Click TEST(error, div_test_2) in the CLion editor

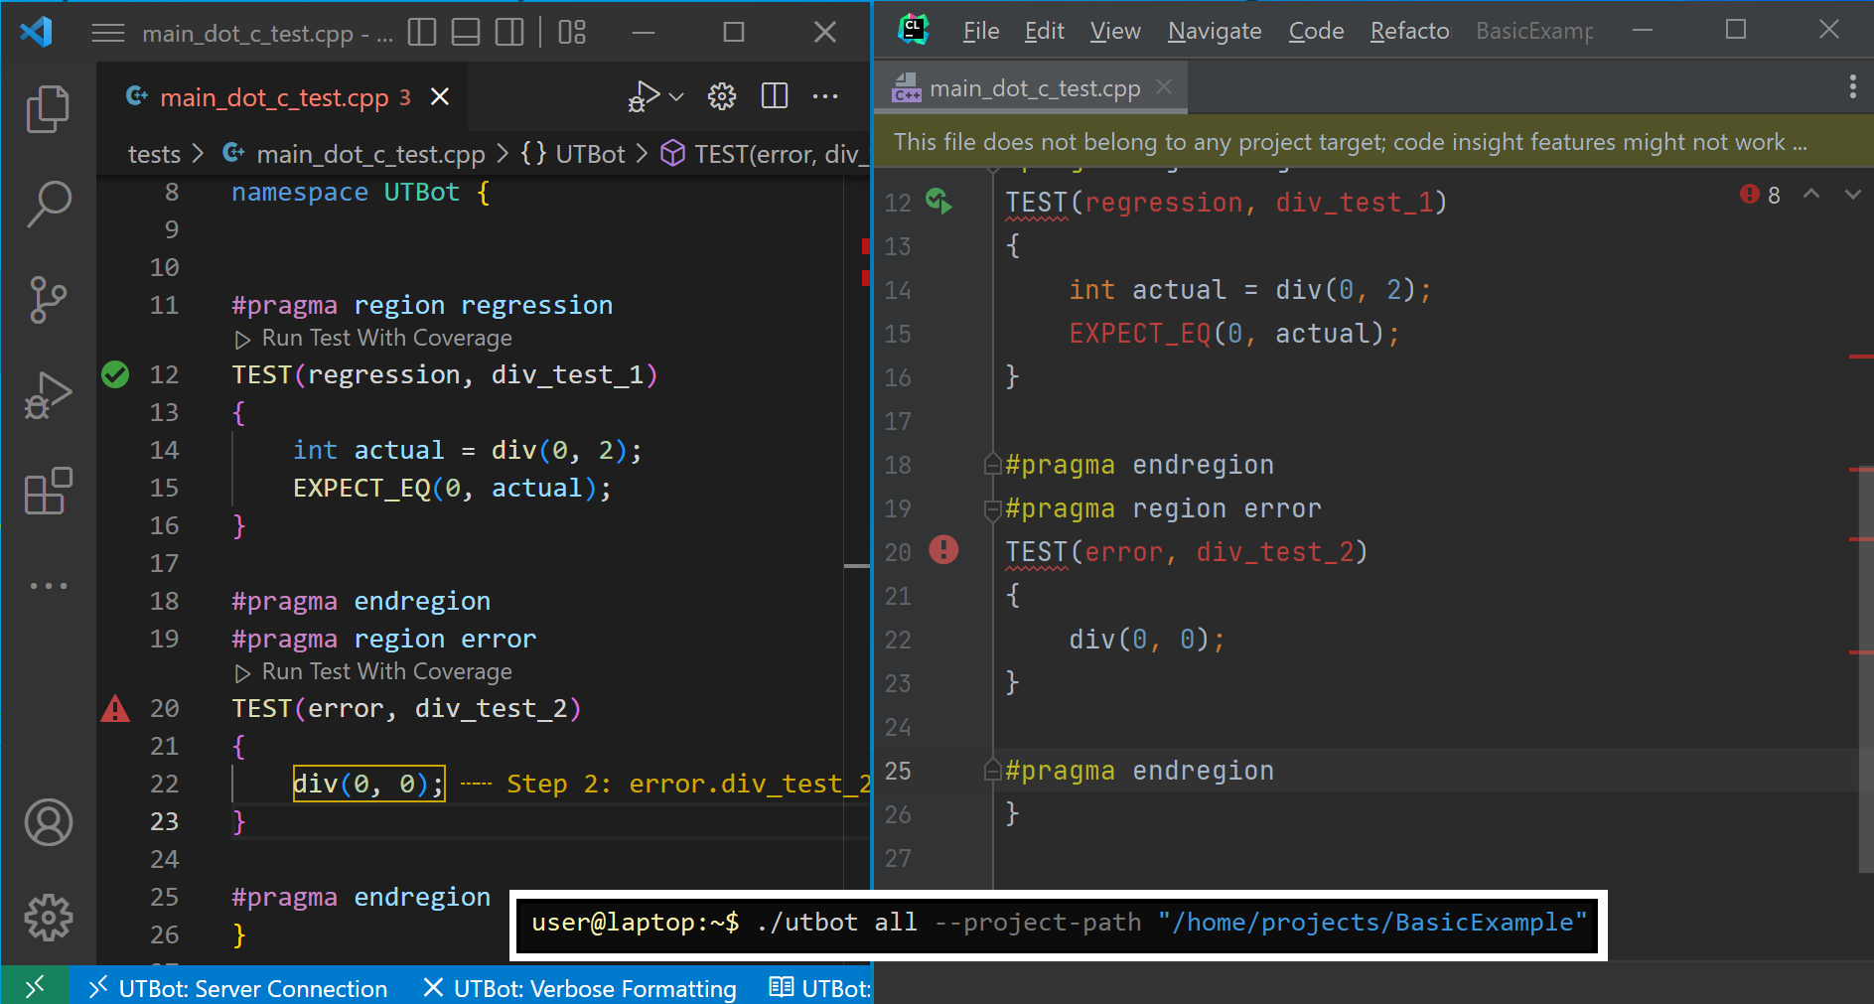coord(1186,552)
